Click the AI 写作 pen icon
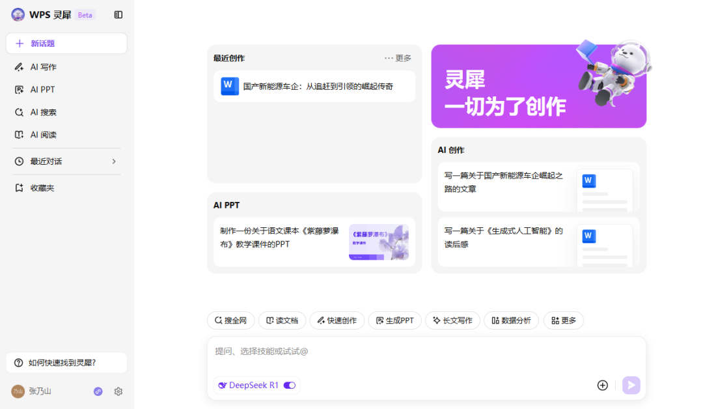 pyautogui.click(x=19, y=67)
